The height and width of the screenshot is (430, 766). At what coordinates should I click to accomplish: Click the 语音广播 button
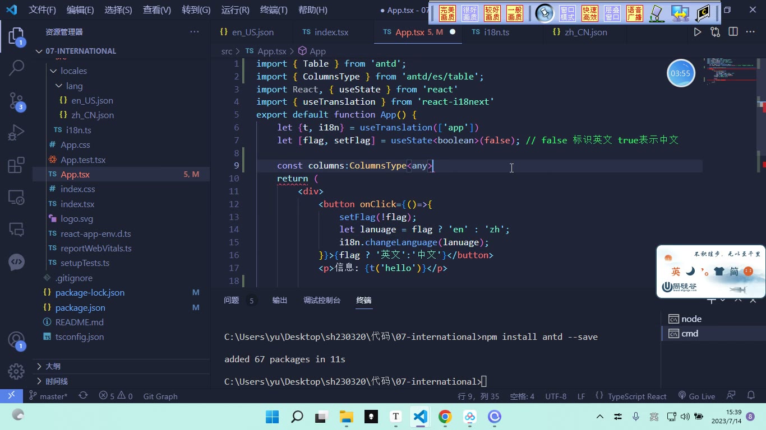[635, 13]
